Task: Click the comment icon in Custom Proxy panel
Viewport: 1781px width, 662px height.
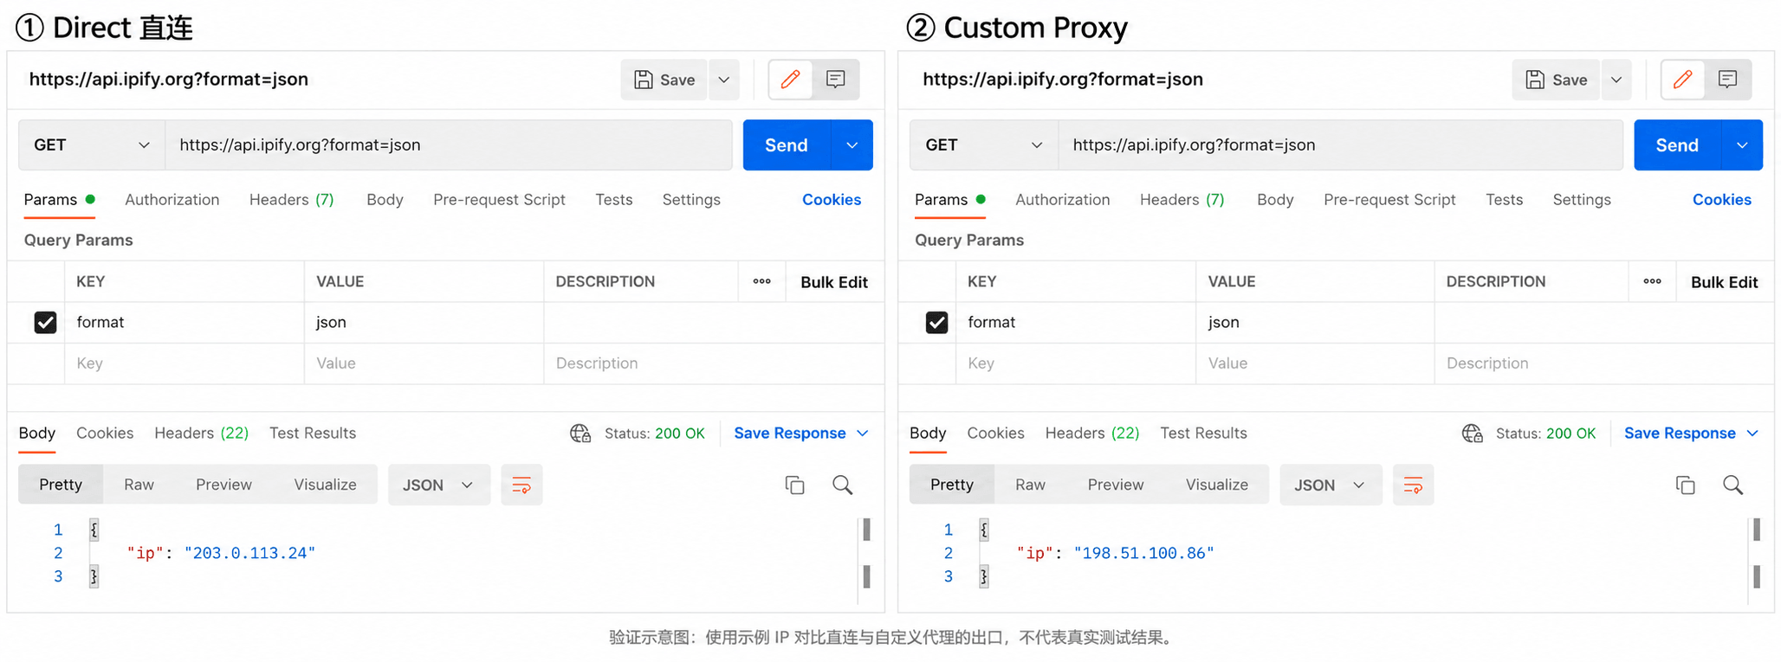Action: [1727, 80]
